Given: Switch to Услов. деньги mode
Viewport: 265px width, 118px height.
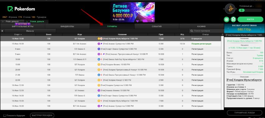Looking at the screenshot, I should coord(37,22).
